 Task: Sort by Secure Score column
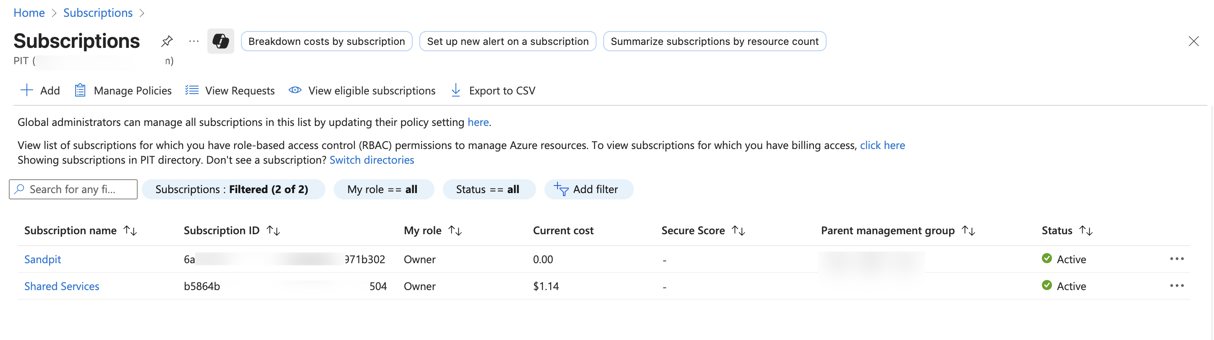click(x=738, y=230)
